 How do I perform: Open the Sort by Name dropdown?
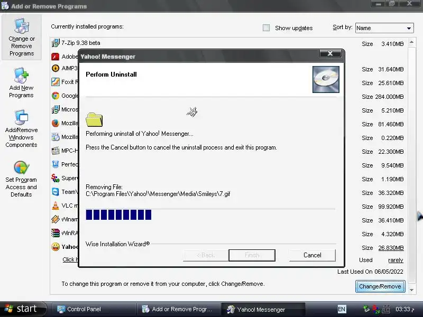(x=384, y=28)
